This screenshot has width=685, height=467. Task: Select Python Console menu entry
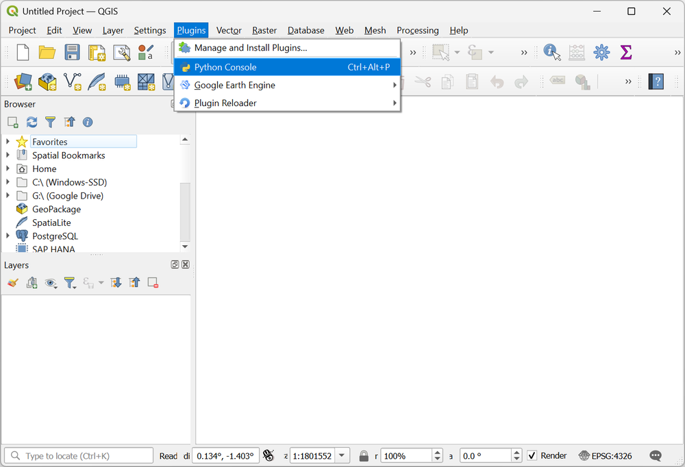click(x=287, y=67)
